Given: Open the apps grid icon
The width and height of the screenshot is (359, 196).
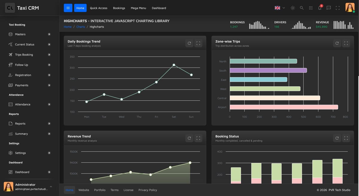Looking at the screenshot, I should 311,8.
